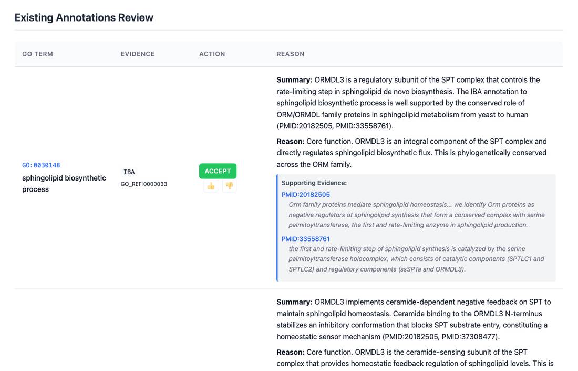The height and width of the screenshot is (371, 578).
Task: Click the ceramide-dependent negative feedback Summary paragraph
Action: 414,319
